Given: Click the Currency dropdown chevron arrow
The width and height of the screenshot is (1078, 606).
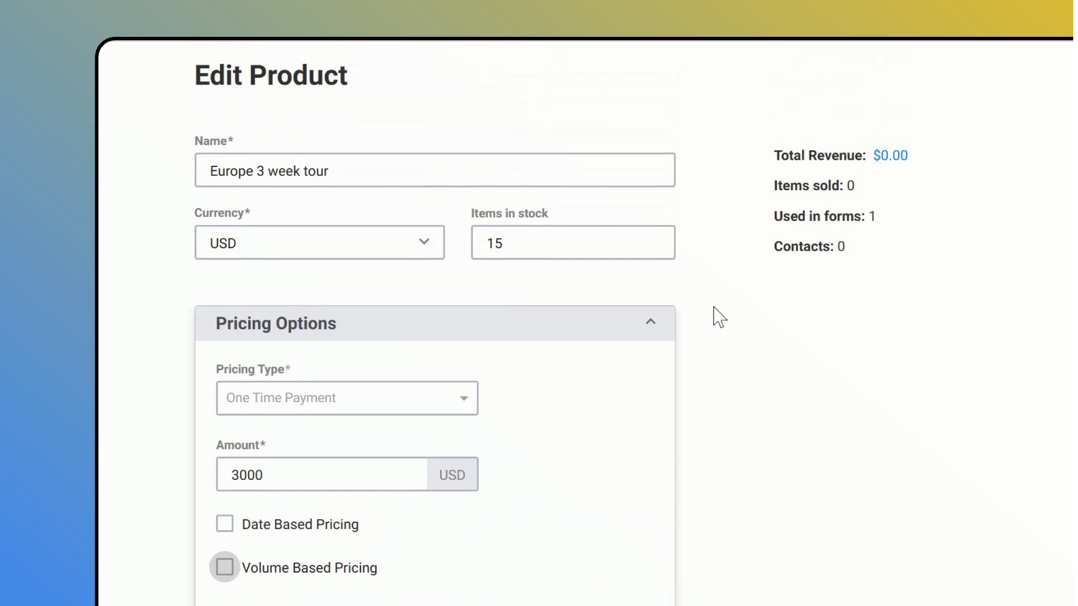Looking at the screenshot, I should click(424, 242).
